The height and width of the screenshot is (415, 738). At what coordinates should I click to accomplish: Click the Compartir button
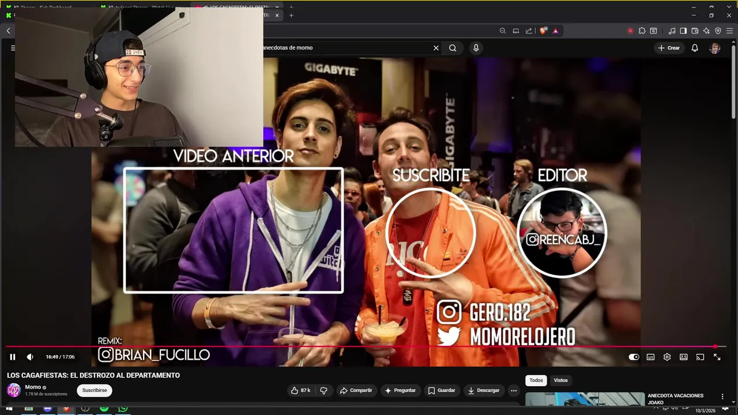[x=356, y=390]
